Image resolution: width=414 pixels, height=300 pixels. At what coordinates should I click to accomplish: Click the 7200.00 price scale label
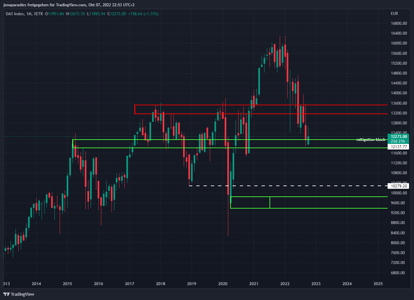coord(398,263)
